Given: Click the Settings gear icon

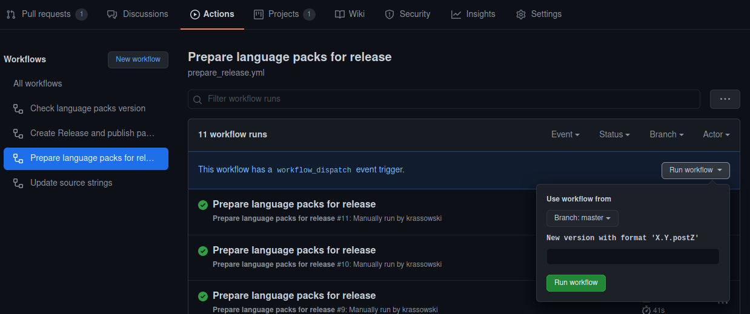Looking at the screenshot, I should (521, 14).
